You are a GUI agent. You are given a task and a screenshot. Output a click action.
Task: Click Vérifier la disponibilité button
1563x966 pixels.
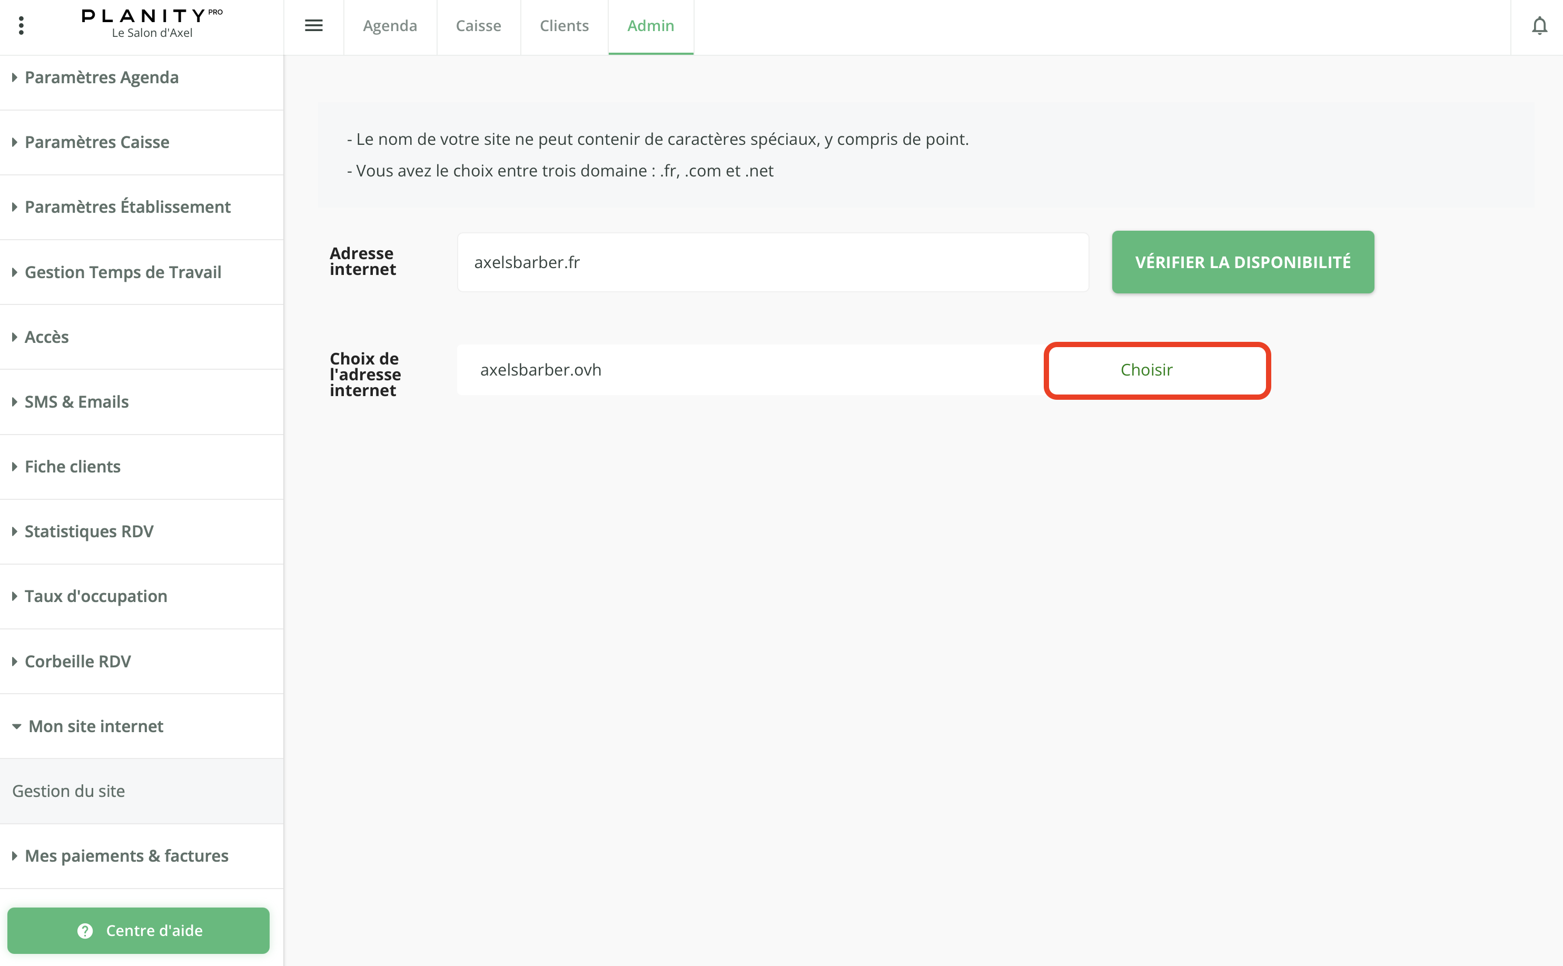click(1242, 262)
